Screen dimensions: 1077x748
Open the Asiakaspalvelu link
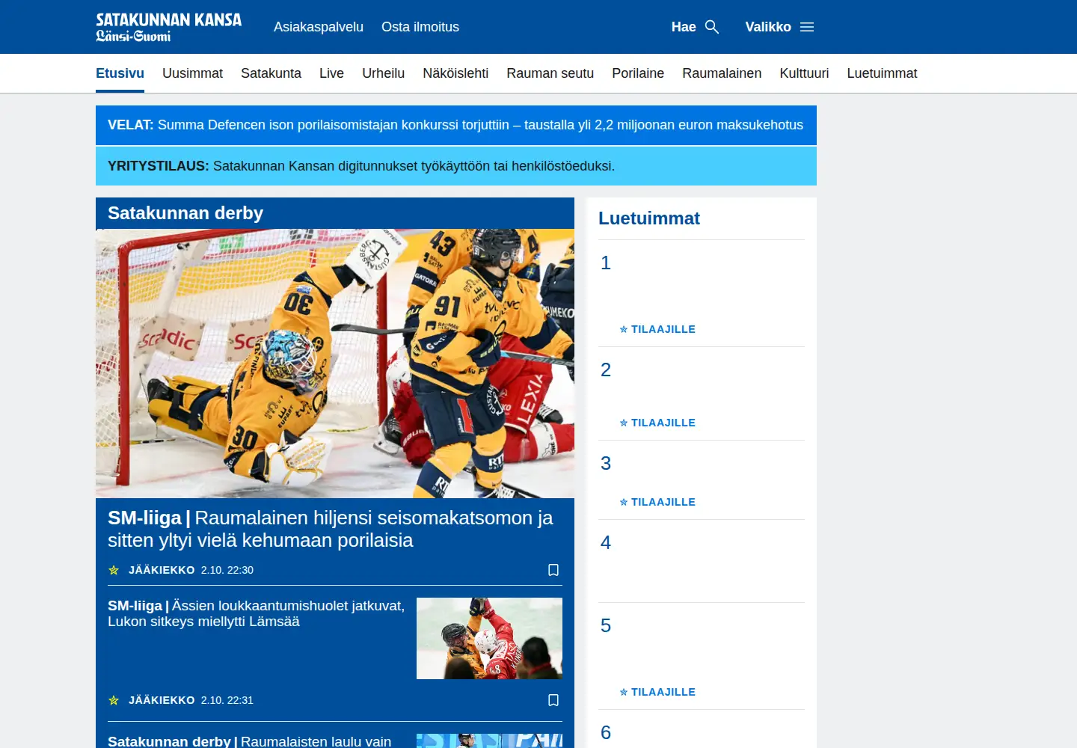[x=319, y=27]
